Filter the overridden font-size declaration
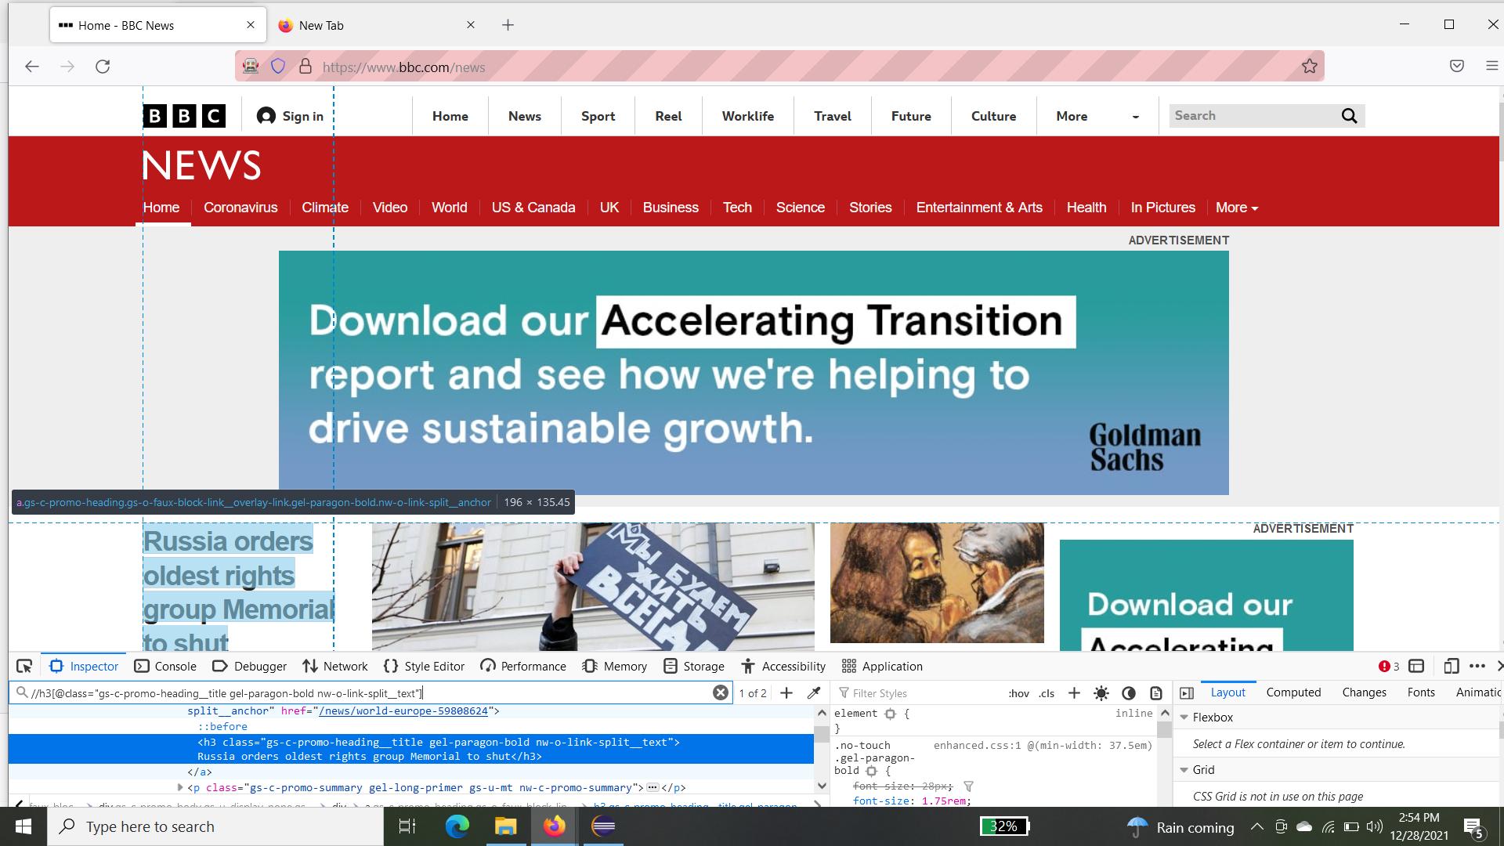Screen dimensions: 1504x846 968,786
